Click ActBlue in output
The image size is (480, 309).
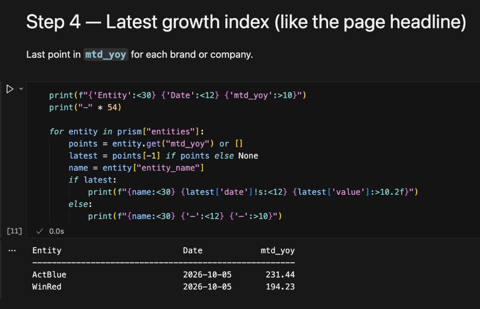coord(49,275)
